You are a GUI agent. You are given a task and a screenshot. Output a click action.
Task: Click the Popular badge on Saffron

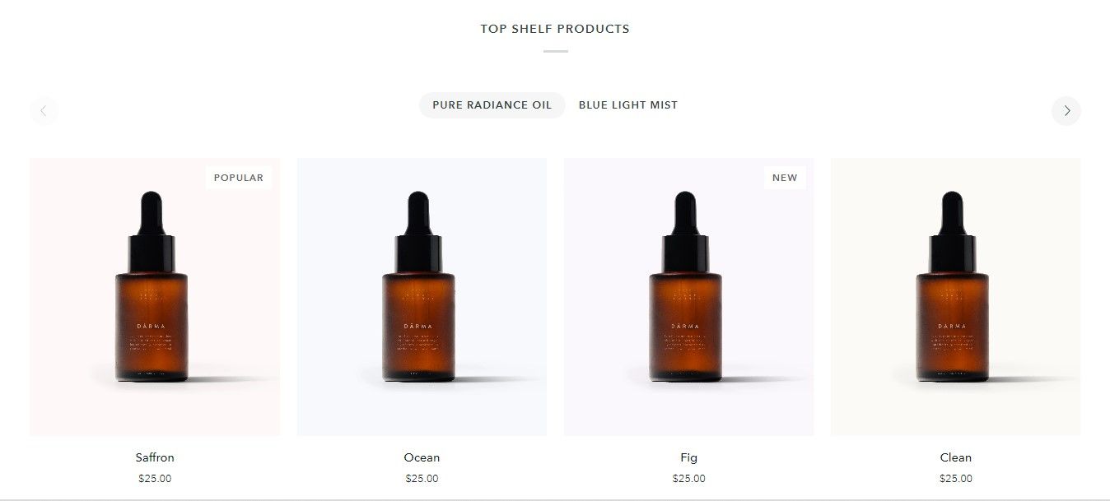pos(239,178)
